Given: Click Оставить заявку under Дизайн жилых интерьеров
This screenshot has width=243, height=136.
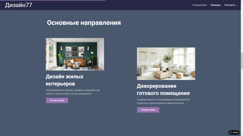Looking at the screenshot, I should click(x=57, y=100).
